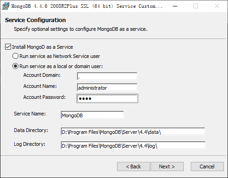This screenshot has width=228, height=178.
Task: Click the Data Directory: label
Action: pyautogui.click(x=31, y=130)
